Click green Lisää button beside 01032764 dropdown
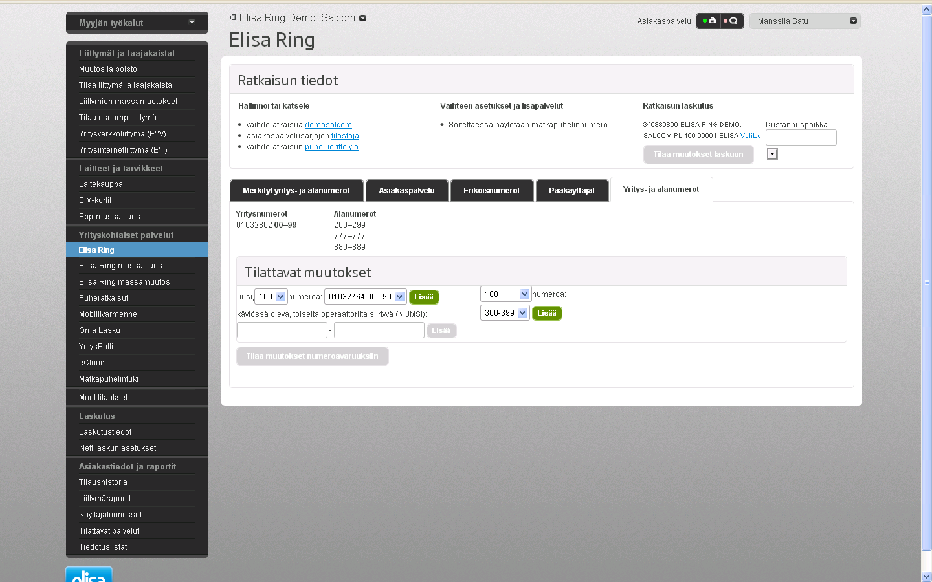Image resolution: width=932 pixels, height=582 pixels. [424, 297]
